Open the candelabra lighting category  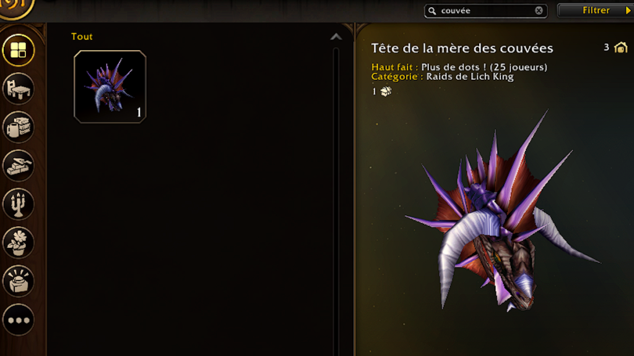[x=18, y=204]
